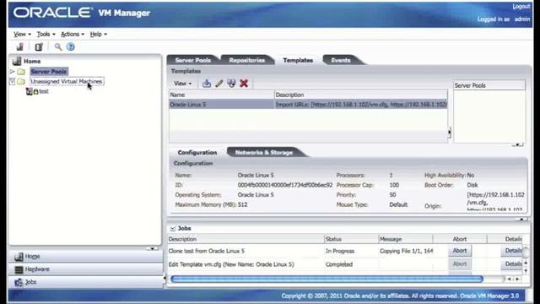Click the right arrow of the Jobs horizontal scrollbar
Image resolution: width=540 pixels, height=304 pixels.
point(517,279)
